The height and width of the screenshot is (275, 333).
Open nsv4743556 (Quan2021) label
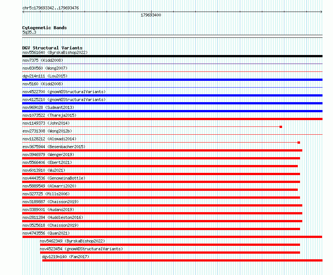coord(46,233)
